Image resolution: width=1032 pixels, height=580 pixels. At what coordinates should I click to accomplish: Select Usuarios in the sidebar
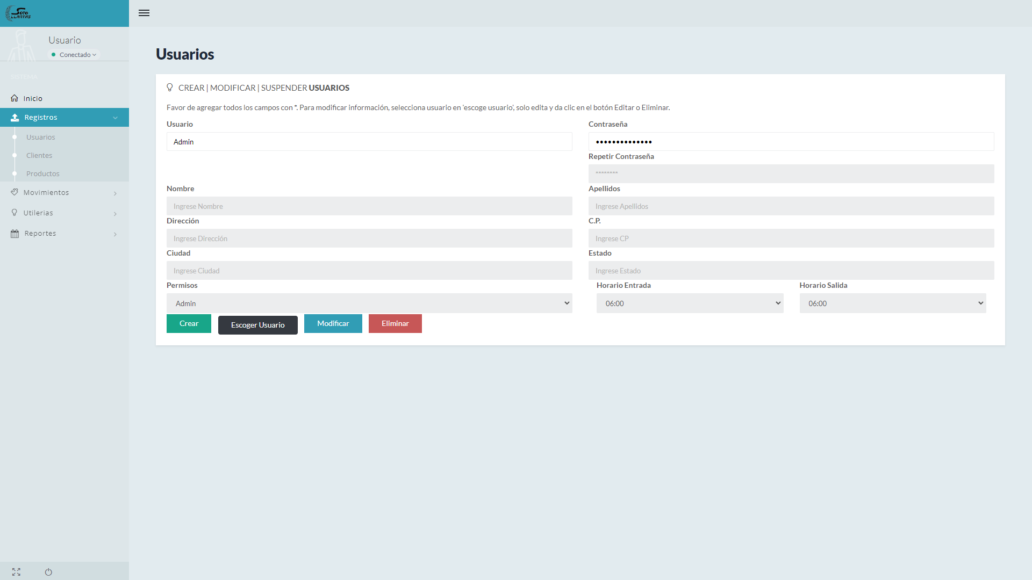(x=41, y=137)
